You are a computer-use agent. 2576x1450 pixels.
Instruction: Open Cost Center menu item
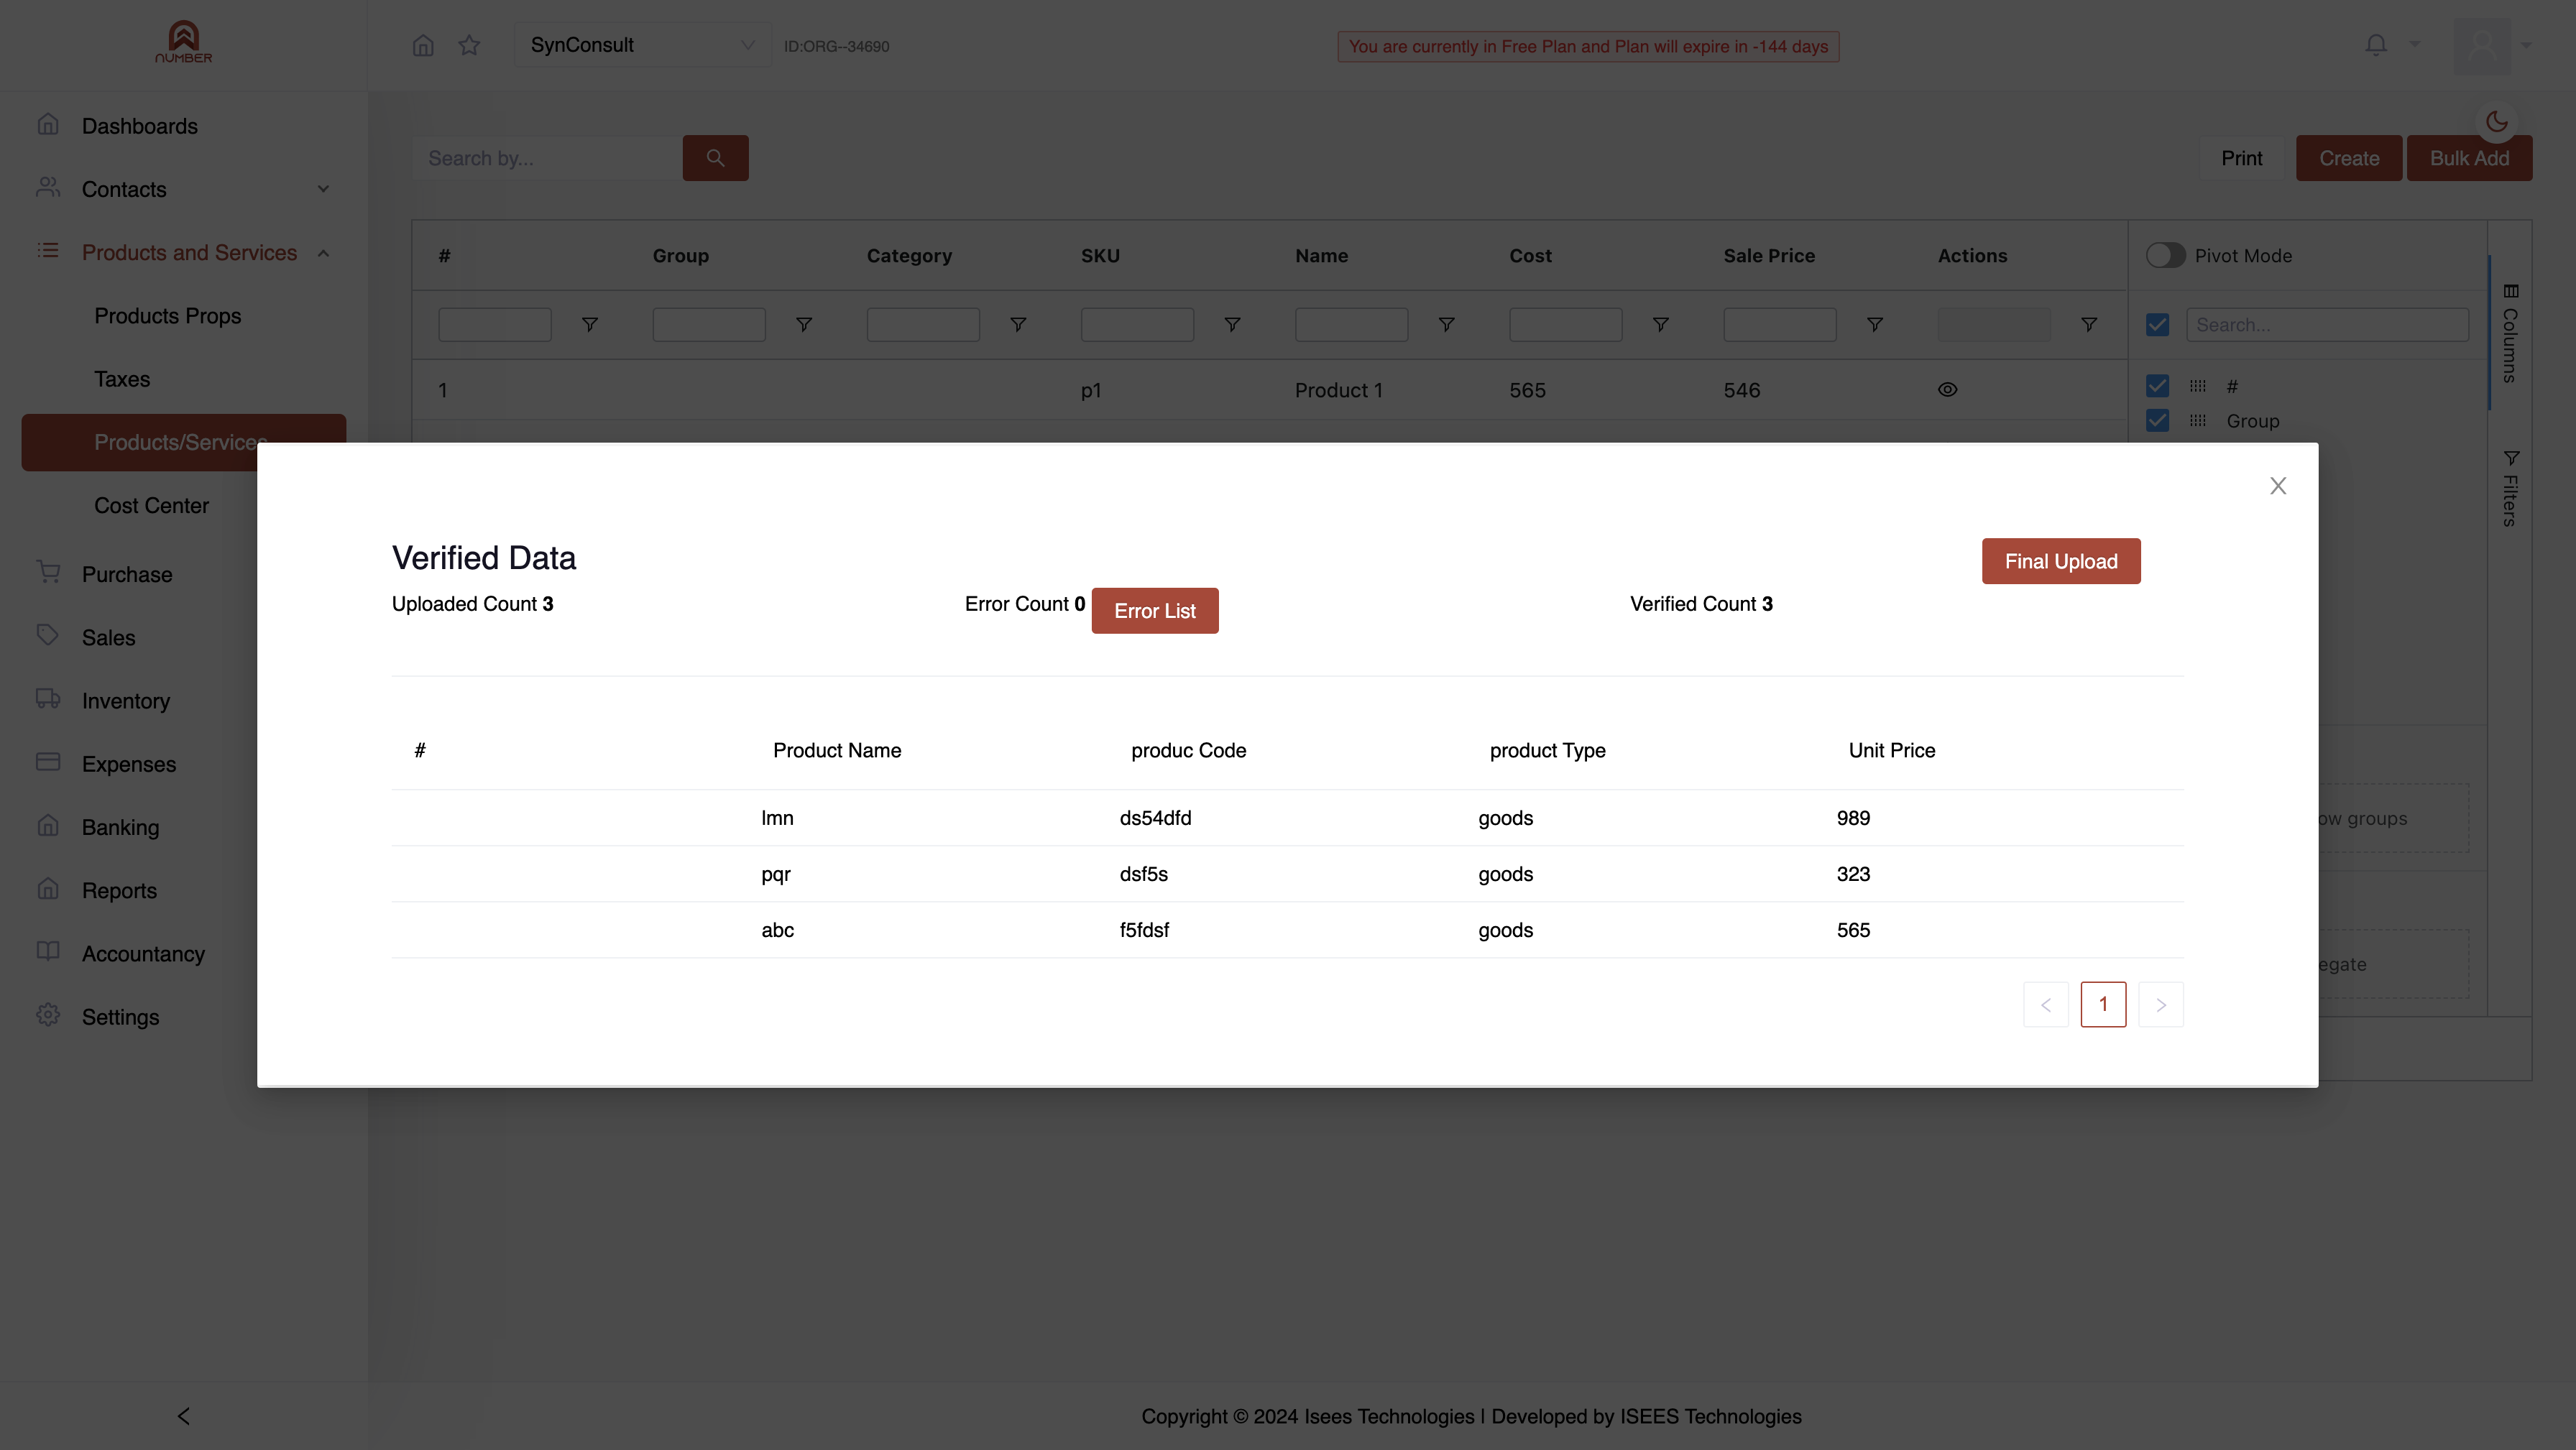(x=152, y=506)
